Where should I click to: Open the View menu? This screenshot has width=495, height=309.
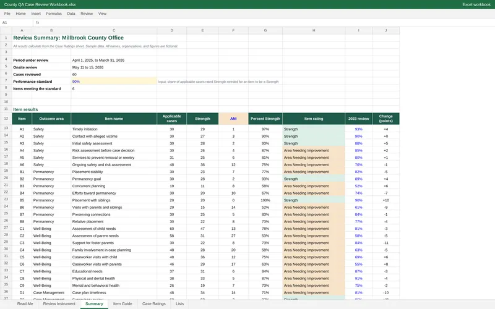(x=102, y=14)
